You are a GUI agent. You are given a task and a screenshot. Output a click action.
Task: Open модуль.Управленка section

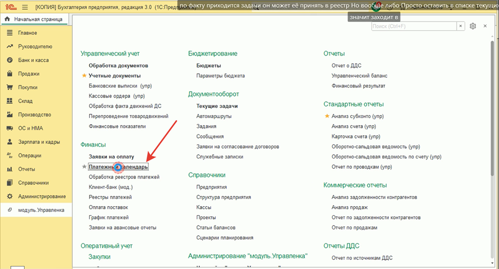pyautogui.click(x=36, y=210)
